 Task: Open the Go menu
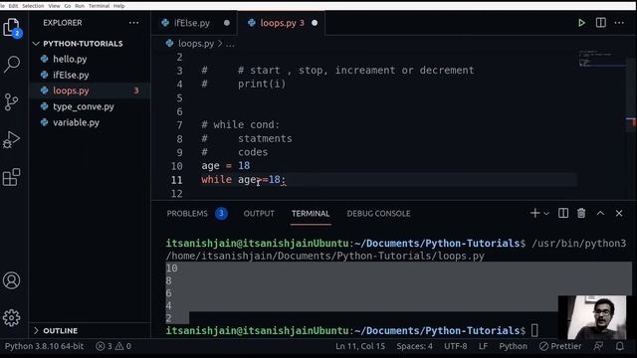coord(68,6)
